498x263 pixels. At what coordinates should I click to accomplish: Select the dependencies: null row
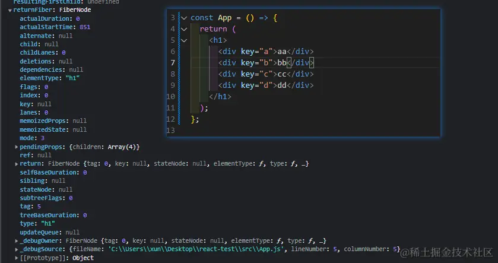(52, 69)
